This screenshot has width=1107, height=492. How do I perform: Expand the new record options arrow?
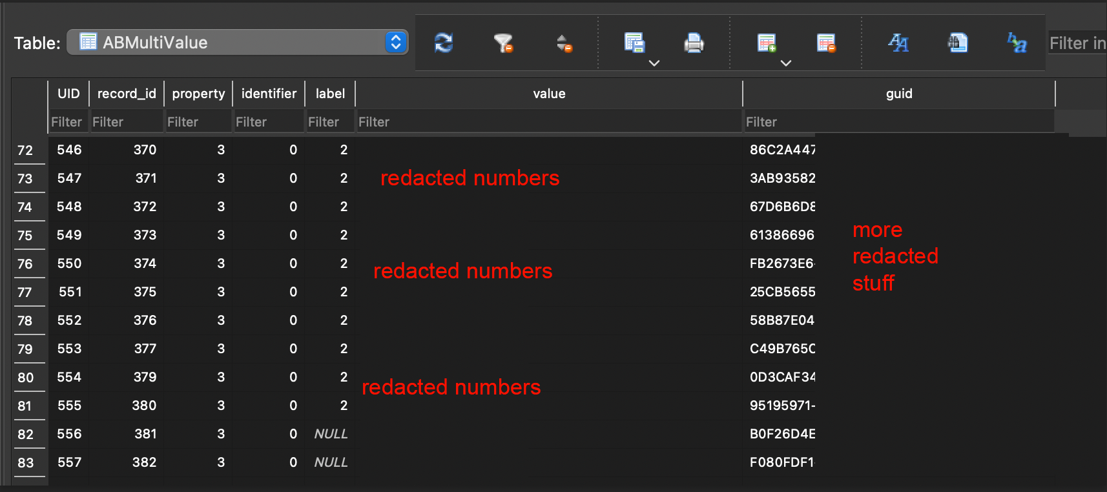[x=786, y=63]
